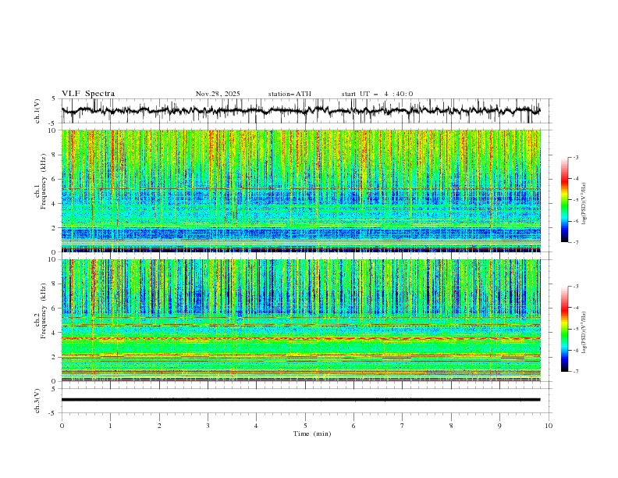
Task: Click the ch.1 waveform trace plot
Action: (300, 111)
